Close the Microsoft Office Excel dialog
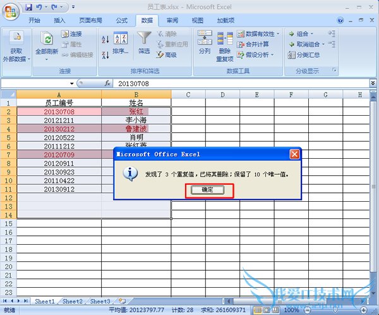 point(294,154)
